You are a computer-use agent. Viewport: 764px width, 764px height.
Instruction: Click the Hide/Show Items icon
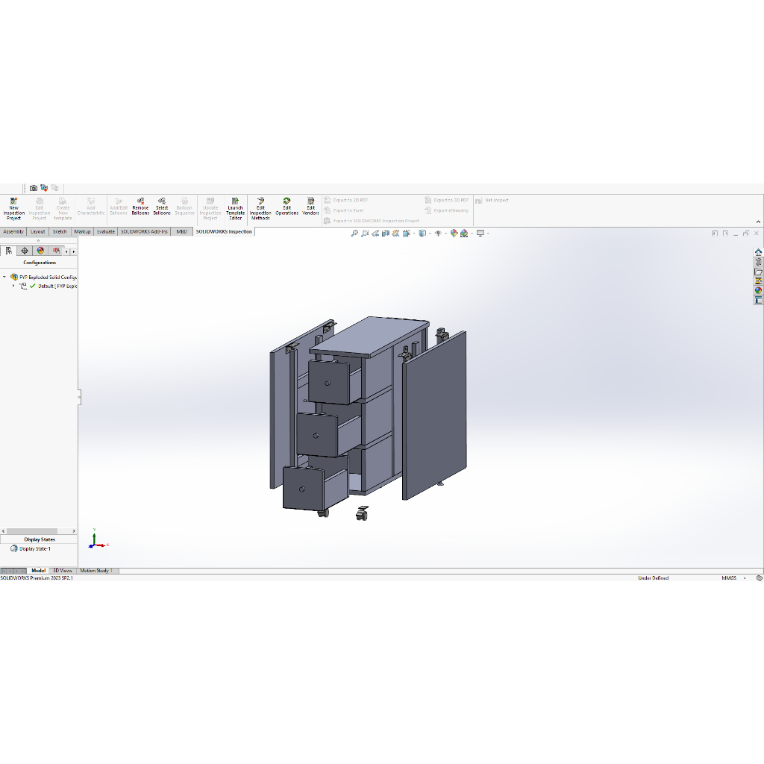click(437, 234)
